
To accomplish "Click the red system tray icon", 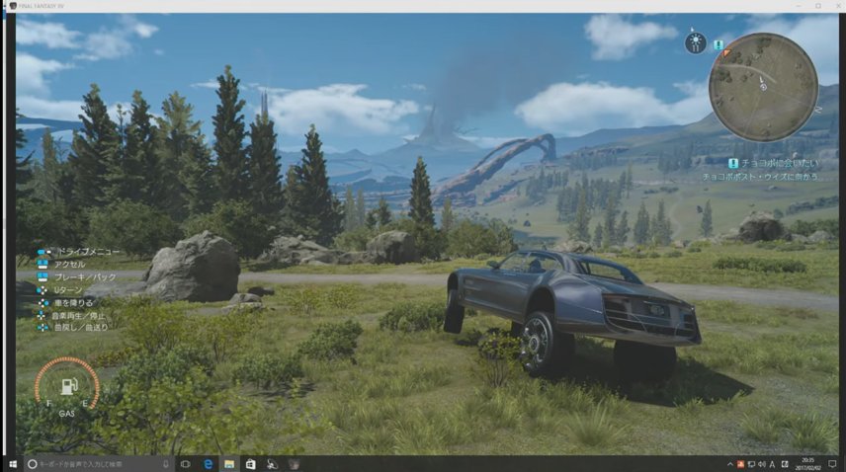I will click(741, 464).
